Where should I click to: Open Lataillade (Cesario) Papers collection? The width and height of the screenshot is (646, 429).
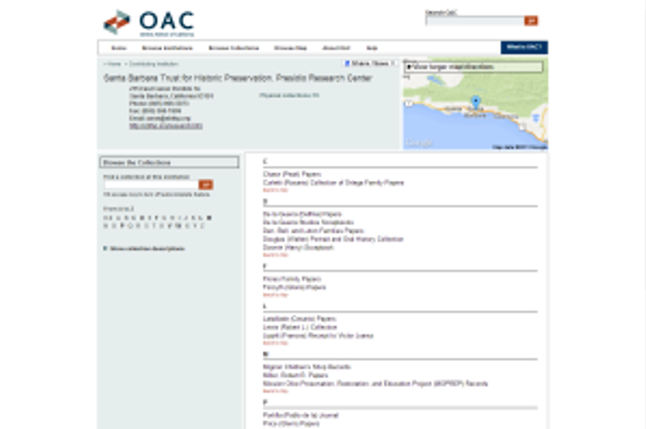click(x=299, y=318)
